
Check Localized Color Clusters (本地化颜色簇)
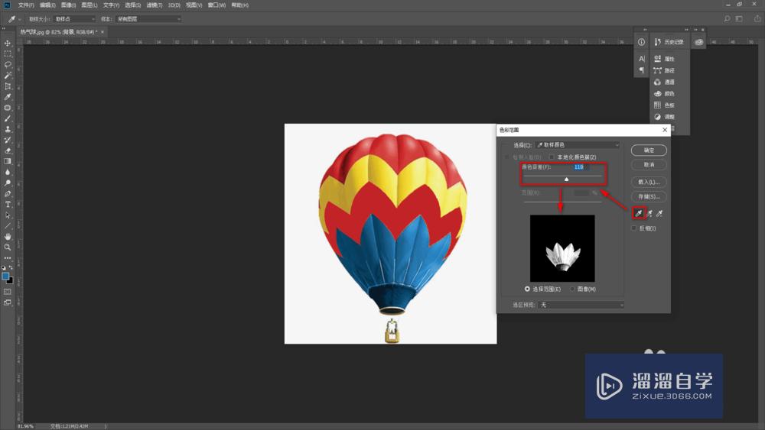point(551,157)
